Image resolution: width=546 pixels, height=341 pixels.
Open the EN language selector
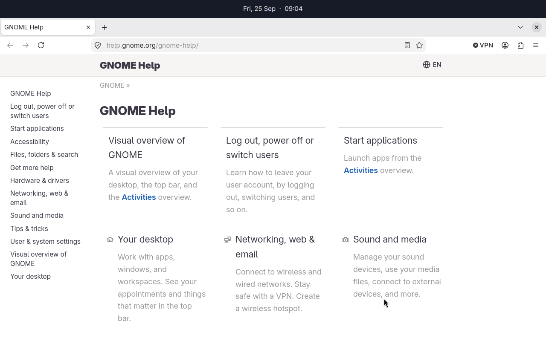click(x=432, y=65)
